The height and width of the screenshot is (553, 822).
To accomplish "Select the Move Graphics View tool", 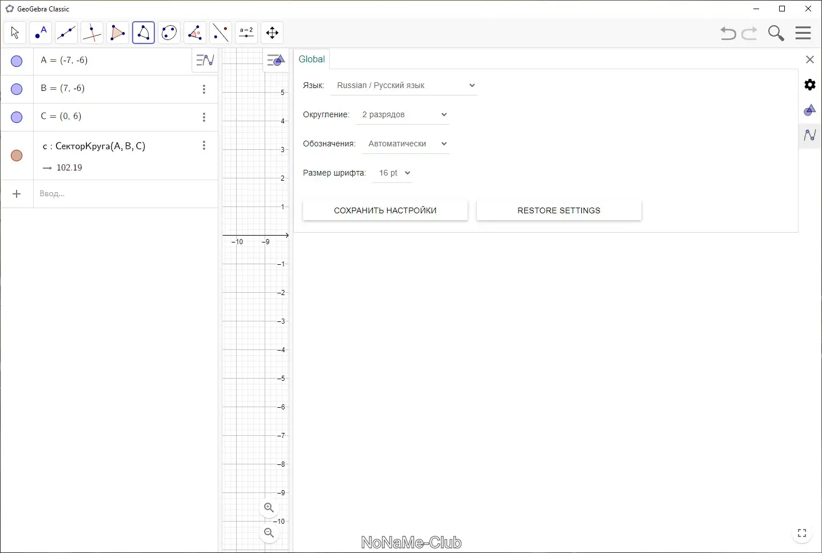I will point(272,33).
